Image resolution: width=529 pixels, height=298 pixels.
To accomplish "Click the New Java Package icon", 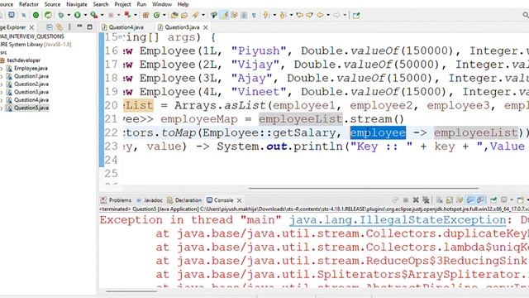I will [x=145, y=15].
